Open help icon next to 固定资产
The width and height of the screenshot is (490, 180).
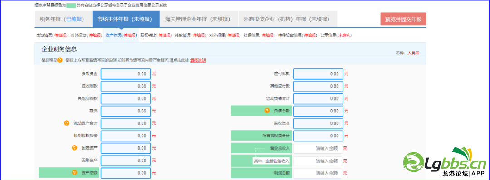[x=74, y=148]
